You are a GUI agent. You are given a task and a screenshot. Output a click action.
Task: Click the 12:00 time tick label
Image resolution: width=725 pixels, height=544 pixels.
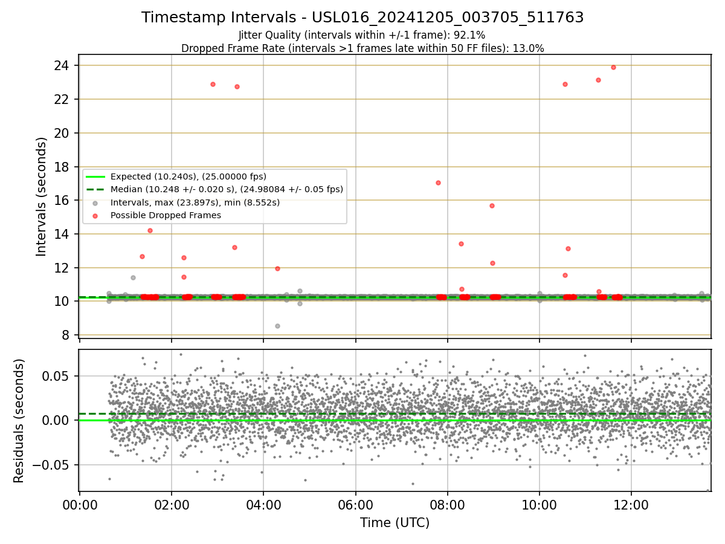tap(631, 506)
